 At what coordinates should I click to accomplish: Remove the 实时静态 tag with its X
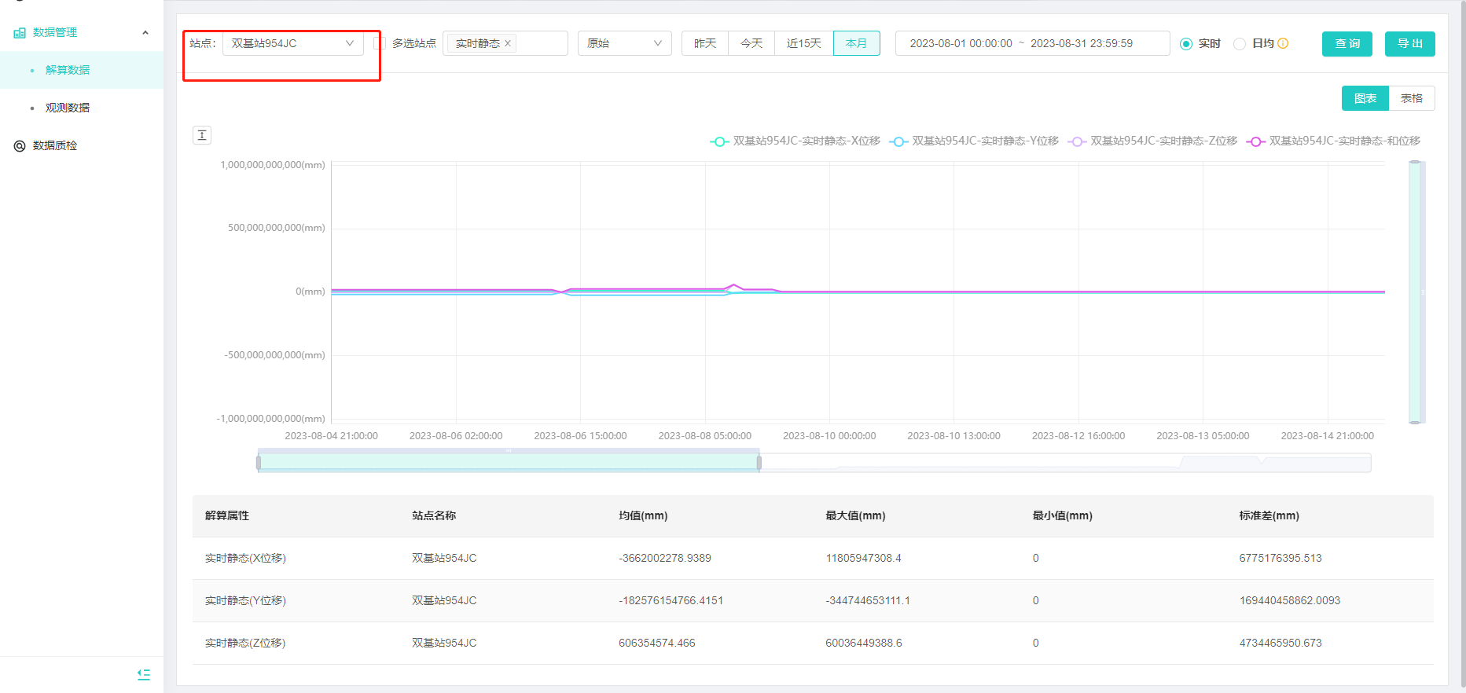coord(508,44)
